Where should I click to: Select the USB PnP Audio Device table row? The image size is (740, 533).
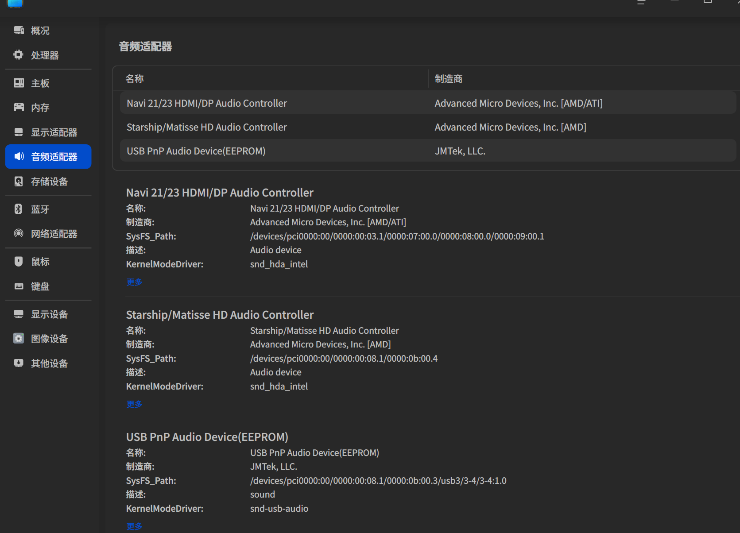click(x=428, y=151)
